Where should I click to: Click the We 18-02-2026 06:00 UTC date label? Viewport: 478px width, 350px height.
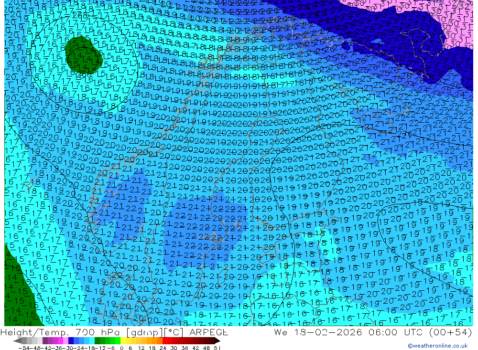click(x=373, y=332)
